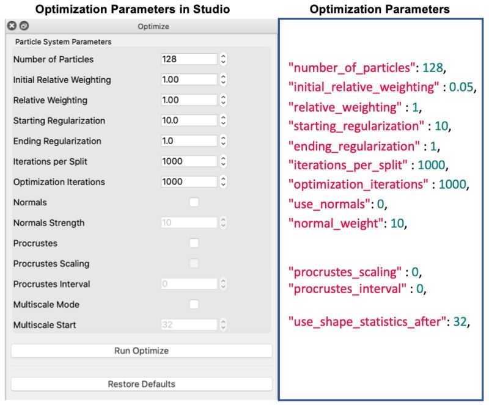Enable Multiscale Mode
Viewport: 489px width, 405px height.
click(194, 304)
